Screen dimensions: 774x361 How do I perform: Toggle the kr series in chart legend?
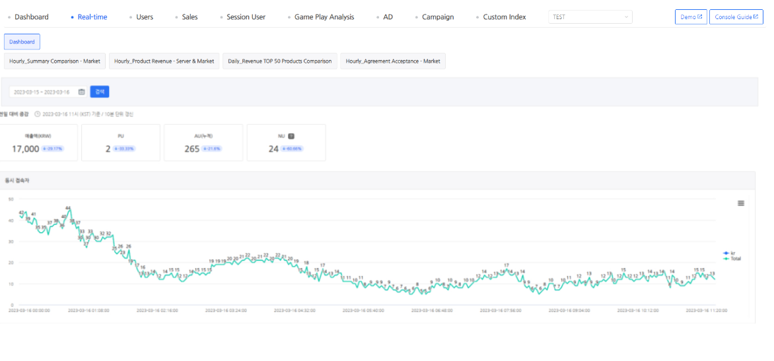tap(730, 253)
